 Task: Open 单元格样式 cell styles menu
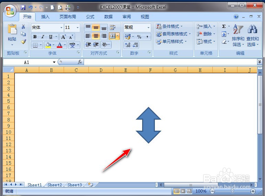171,42
